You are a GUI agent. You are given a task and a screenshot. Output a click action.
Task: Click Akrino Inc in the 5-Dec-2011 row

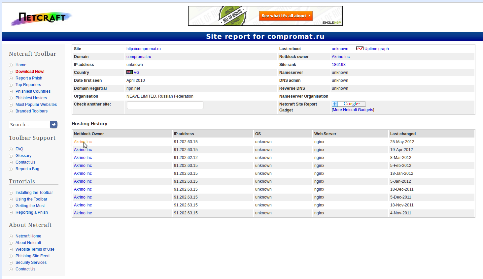83,197
